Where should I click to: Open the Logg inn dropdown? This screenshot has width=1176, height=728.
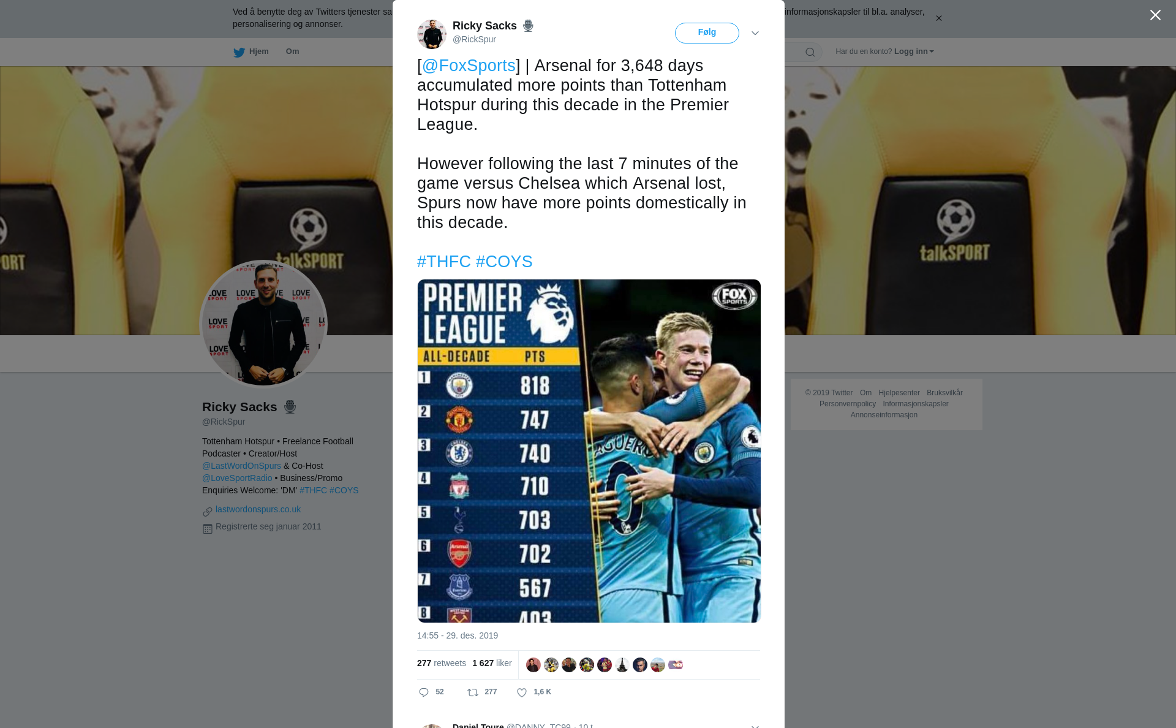pos(914,51)
